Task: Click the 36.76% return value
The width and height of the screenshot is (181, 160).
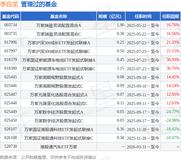Action: tap(173, 68)
